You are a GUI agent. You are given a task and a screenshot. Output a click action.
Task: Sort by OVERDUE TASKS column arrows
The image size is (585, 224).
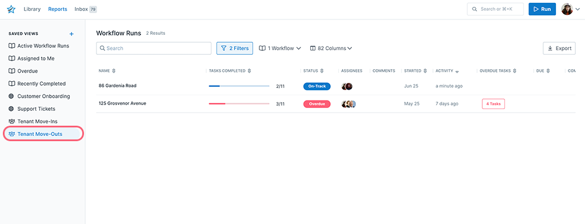[x=515, y=71]
